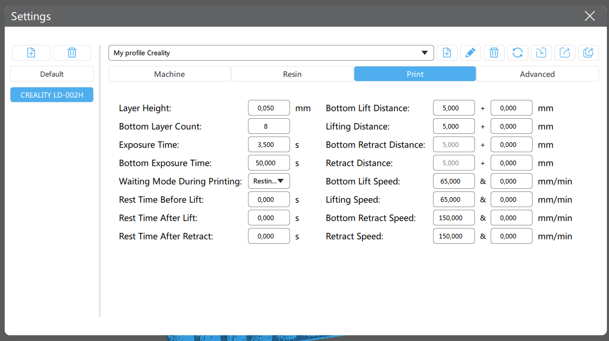Screen dimensions: 609x341
Task: Add a new profile next to profile dropdown
Action: point(447,53)
